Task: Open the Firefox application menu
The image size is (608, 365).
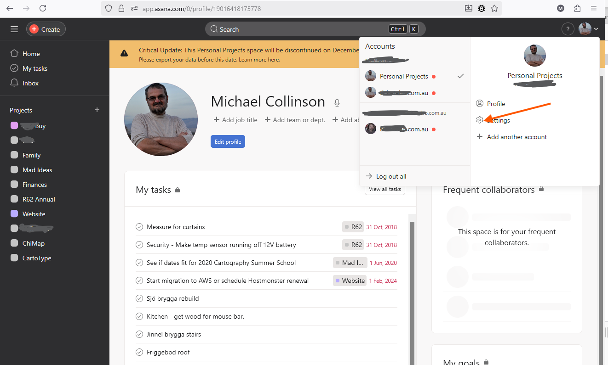Action: point(594,8)
